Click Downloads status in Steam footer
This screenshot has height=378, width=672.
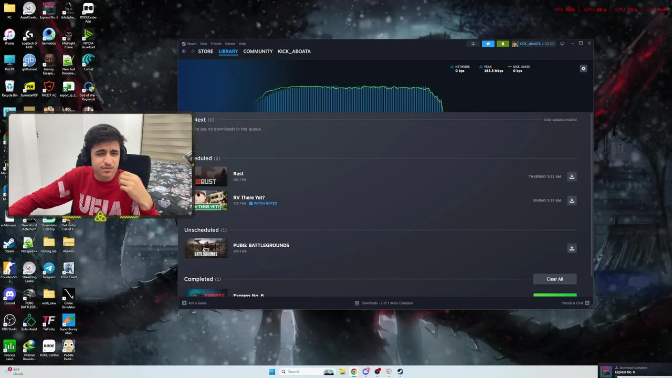point(384,303)
